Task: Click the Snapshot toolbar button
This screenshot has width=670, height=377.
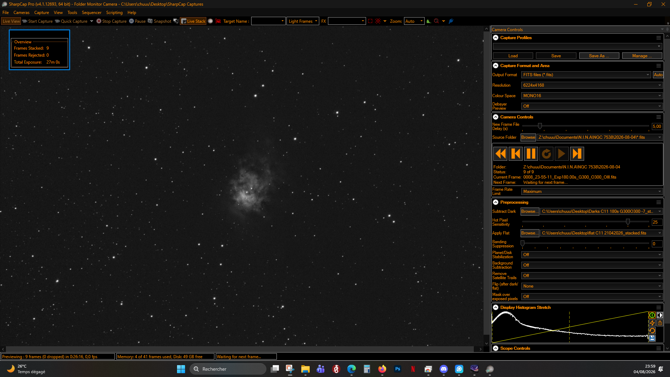Action: (x=160, y=21)
